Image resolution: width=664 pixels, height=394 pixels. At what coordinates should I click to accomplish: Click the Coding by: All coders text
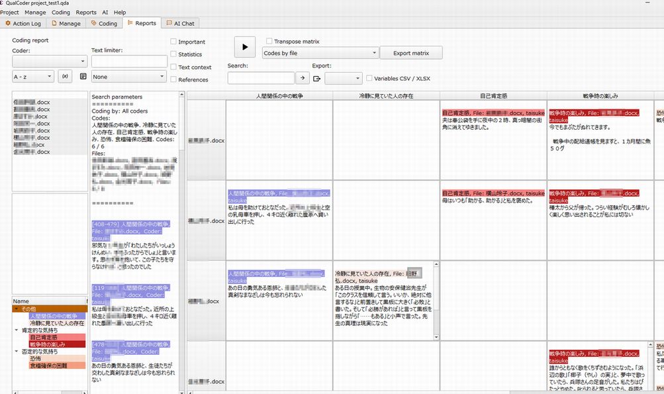tap(120, 111)
